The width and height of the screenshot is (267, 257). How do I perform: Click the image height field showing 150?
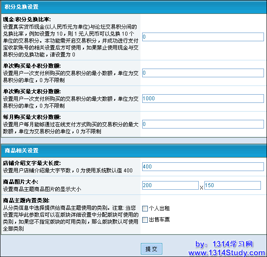(232, 185)
